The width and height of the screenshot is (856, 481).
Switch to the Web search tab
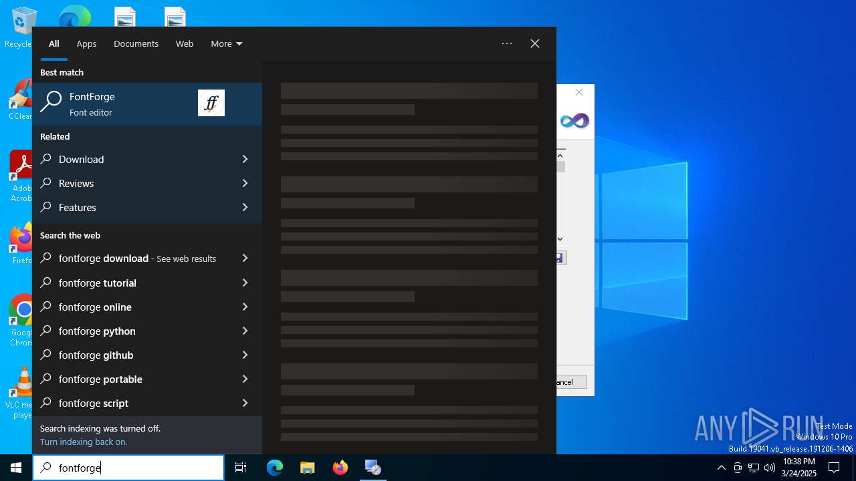(x=185, y=43)
